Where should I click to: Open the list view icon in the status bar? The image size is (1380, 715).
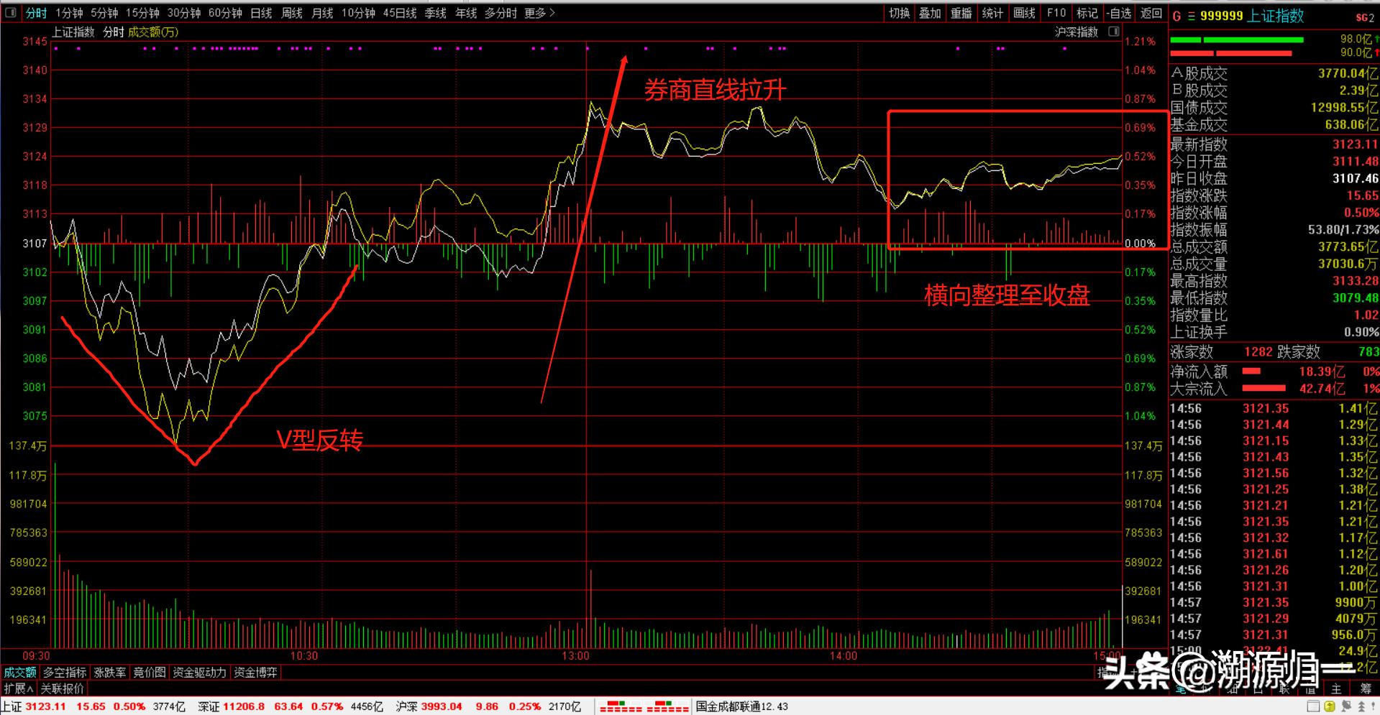[1313, 706]
